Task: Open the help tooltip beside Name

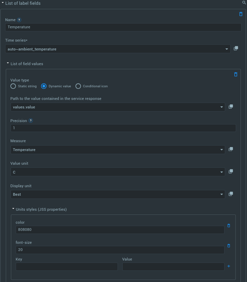Action: click(19, 20)
